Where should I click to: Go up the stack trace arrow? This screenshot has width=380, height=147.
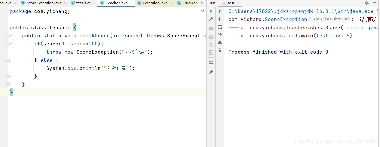(x=220, y=11)
